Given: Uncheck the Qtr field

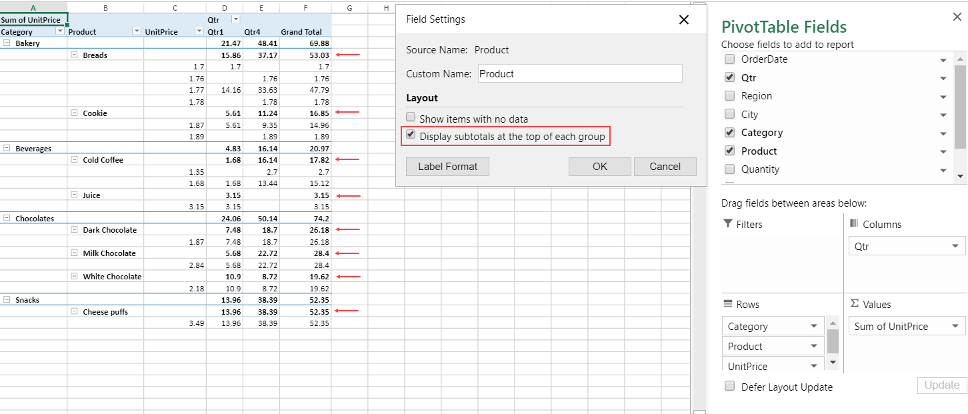Looking at the screenshot, I should click(730, 77).
